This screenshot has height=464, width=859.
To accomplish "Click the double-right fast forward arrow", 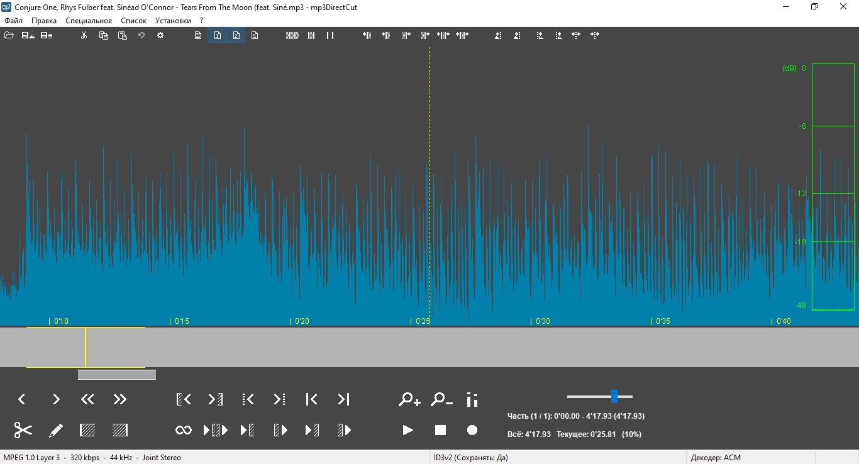I will click(119, 399).
